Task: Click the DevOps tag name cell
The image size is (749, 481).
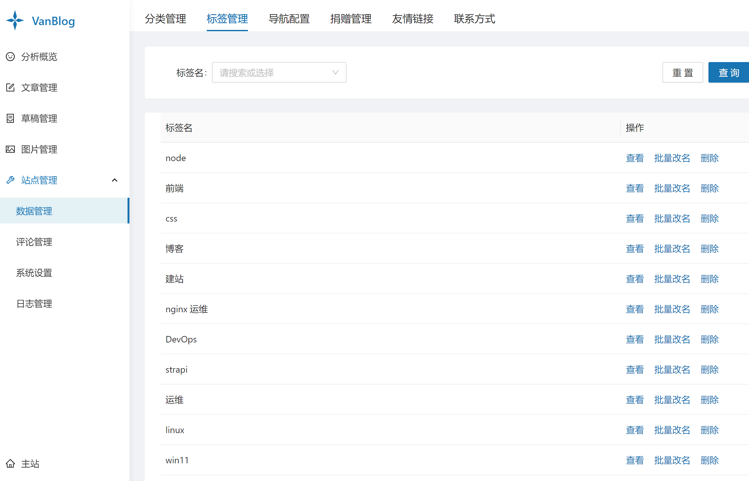Action: click(390, 339)
